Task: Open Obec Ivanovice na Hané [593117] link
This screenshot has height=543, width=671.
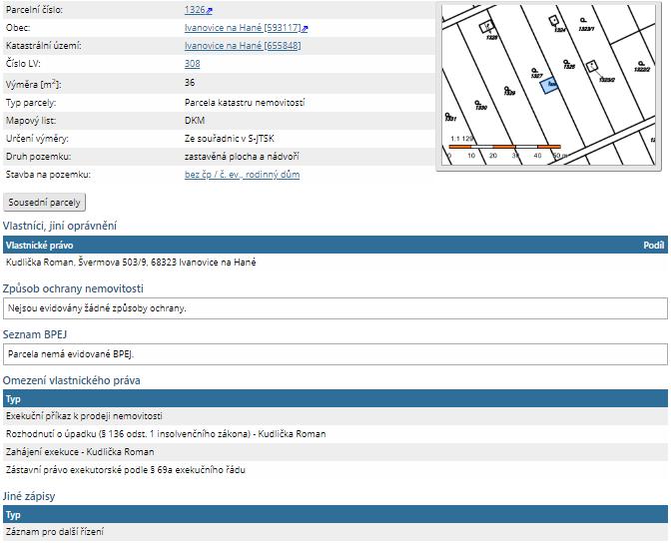Action: 243,28
